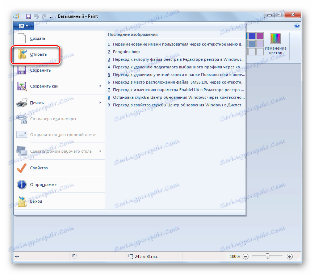Click the image dimensions icon in status bar
This screenshot has width=314, height=275.
pos(131,257)
